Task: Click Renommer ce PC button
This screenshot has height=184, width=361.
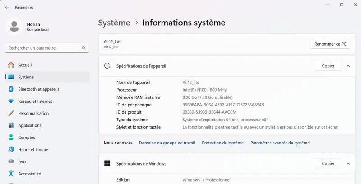Action: click(x=330, y=44)
